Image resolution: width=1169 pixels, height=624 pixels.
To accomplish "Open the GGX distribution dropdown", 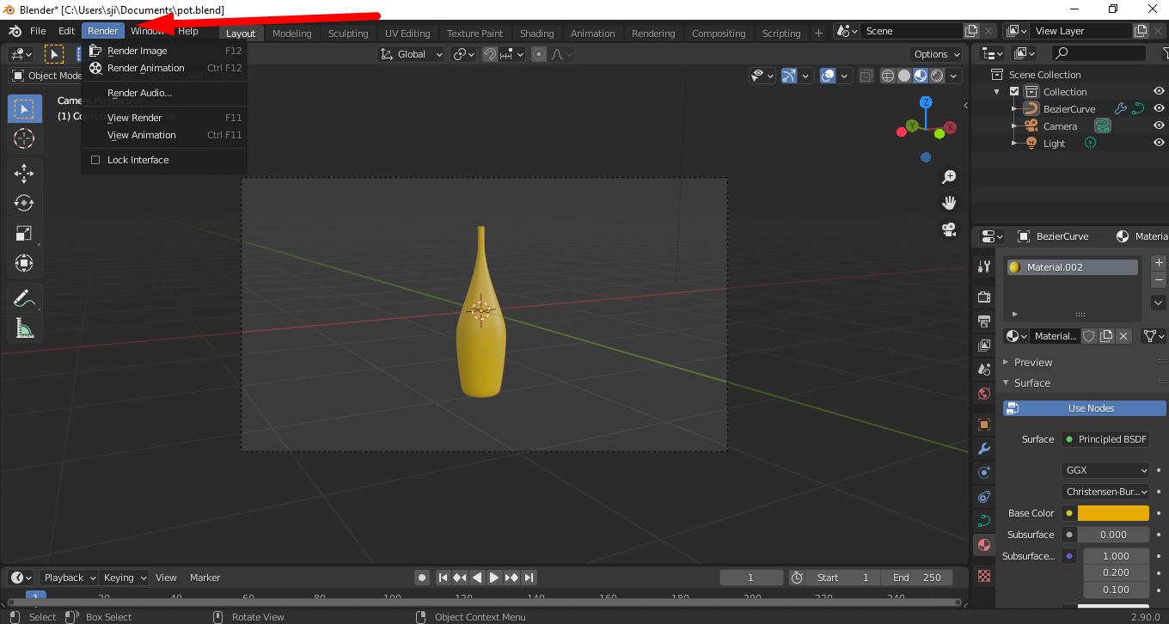I will coord(1105,469).
